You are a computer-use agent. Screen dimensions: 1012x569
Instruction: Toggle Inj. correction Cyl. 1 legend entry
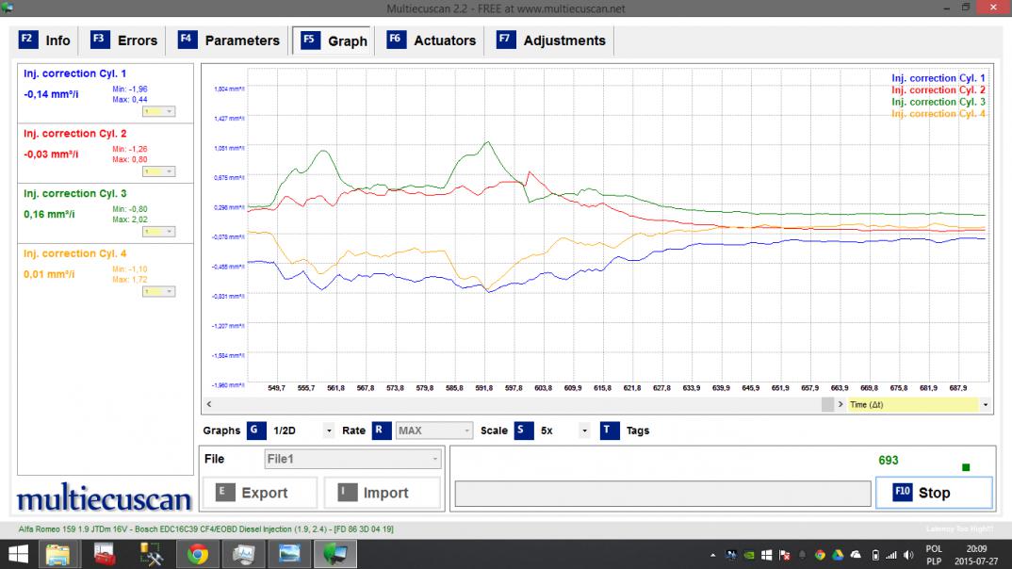938,78
